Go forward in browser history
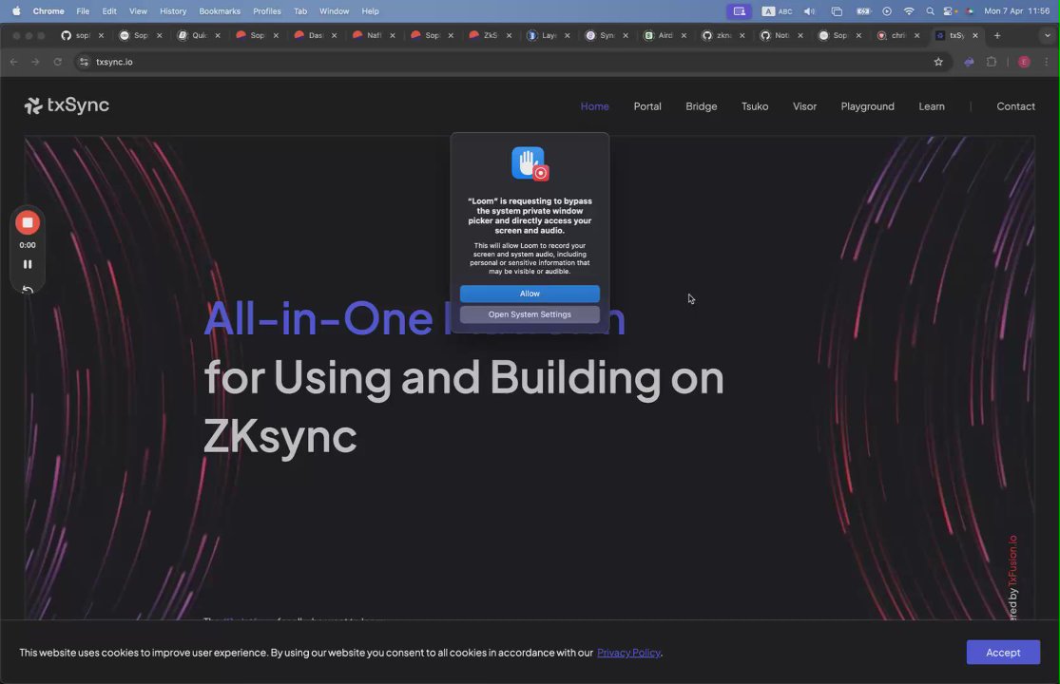The height and width of the screenshot is (684, 1060). coord(35,62)
